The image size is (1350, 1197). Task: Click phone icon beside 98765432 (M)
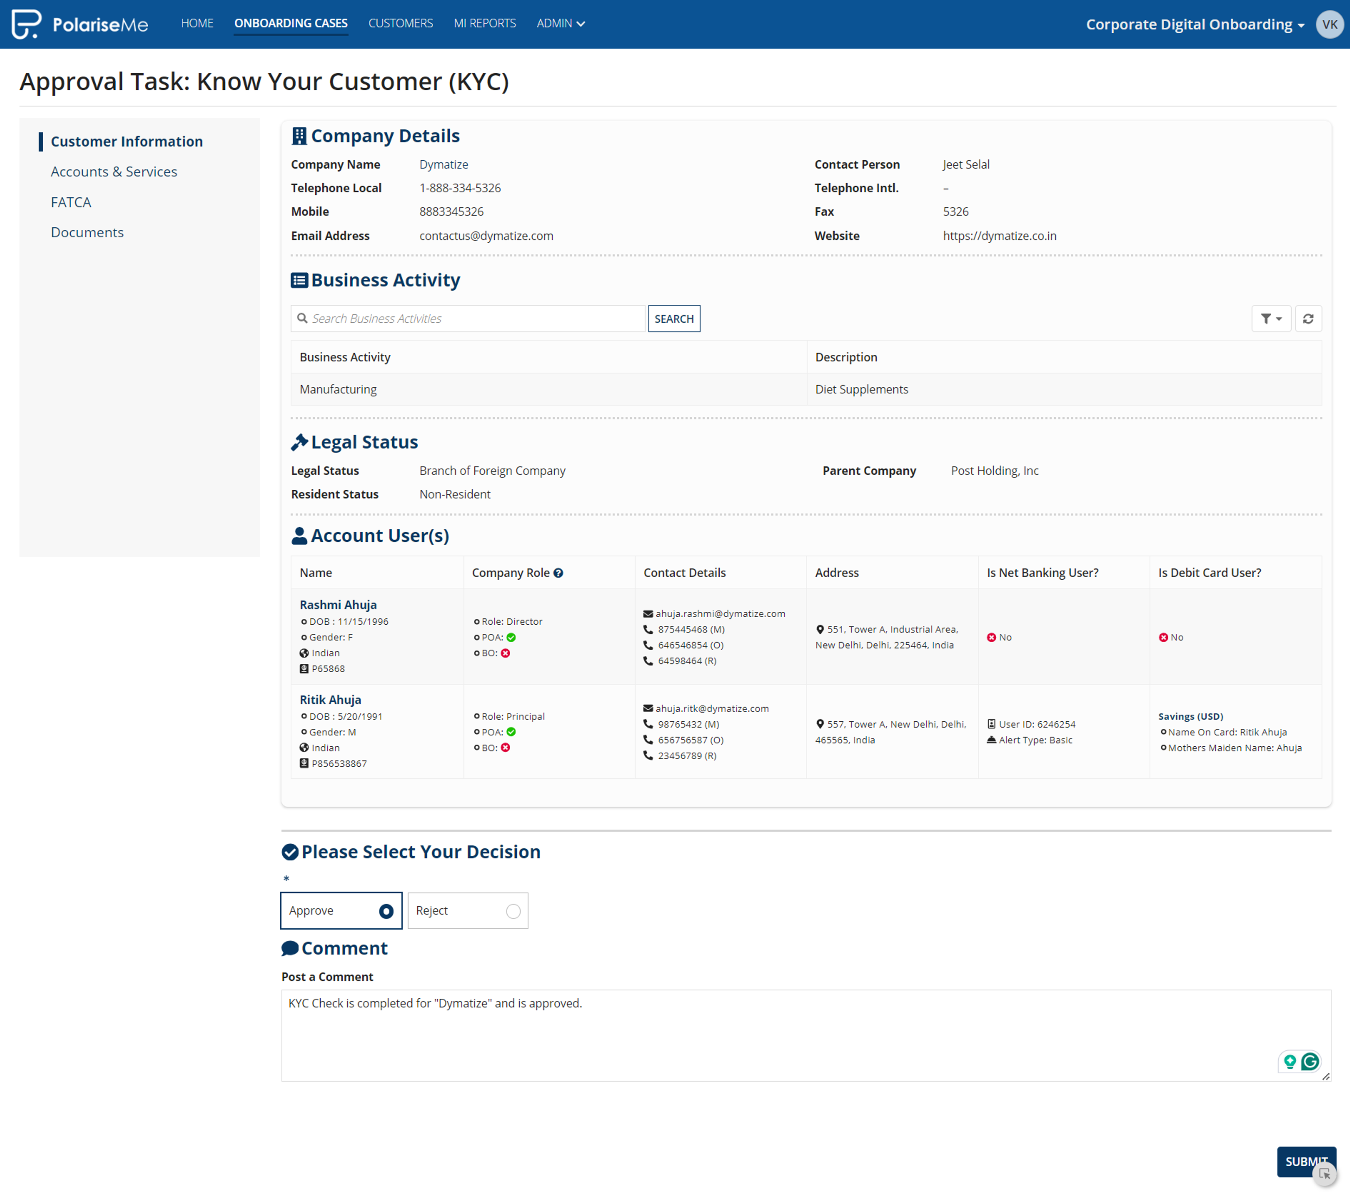[648, 724]
